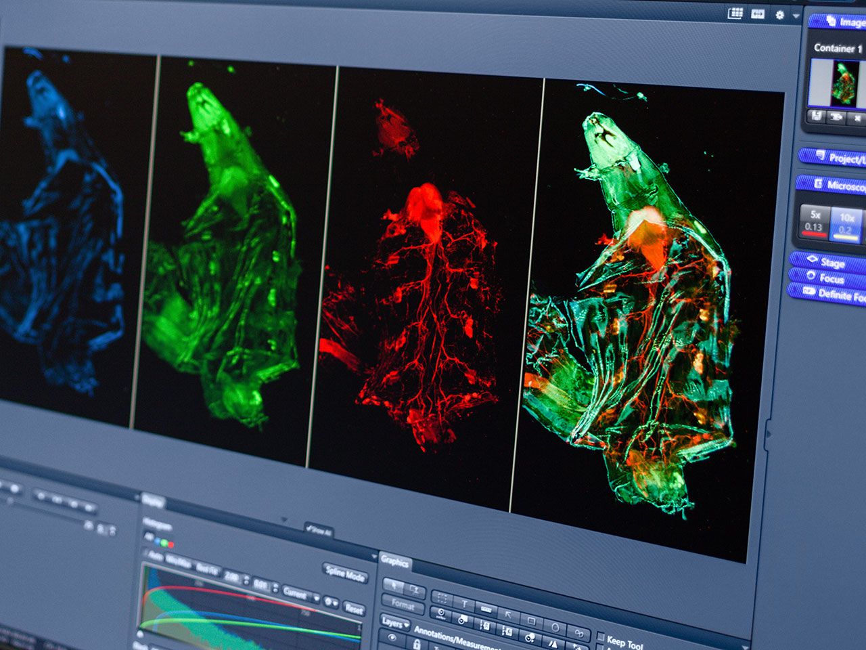The width and height of the screenshot is (866, 650).
Task: Select the 10x 0.2 objective
Action: [846, 225]
